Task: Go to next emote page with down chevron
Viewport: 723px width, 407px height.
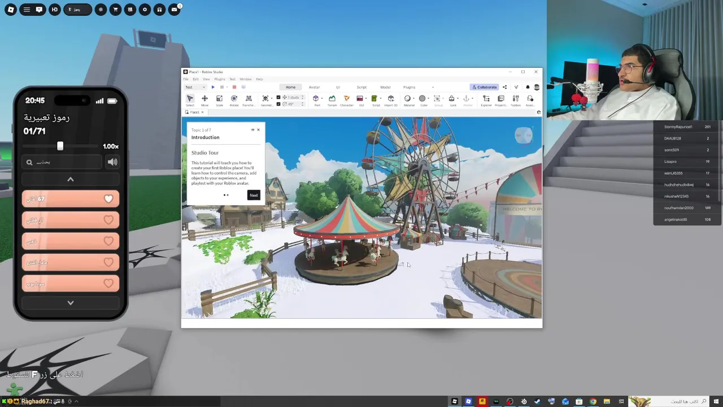Action: pos(71,303)
